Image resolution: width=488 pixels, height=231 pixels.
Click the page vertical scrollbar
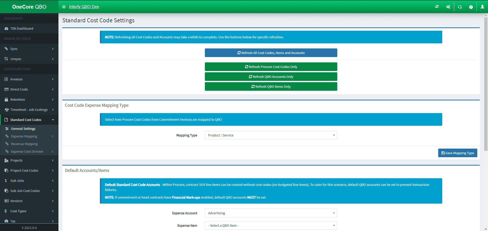486,84
